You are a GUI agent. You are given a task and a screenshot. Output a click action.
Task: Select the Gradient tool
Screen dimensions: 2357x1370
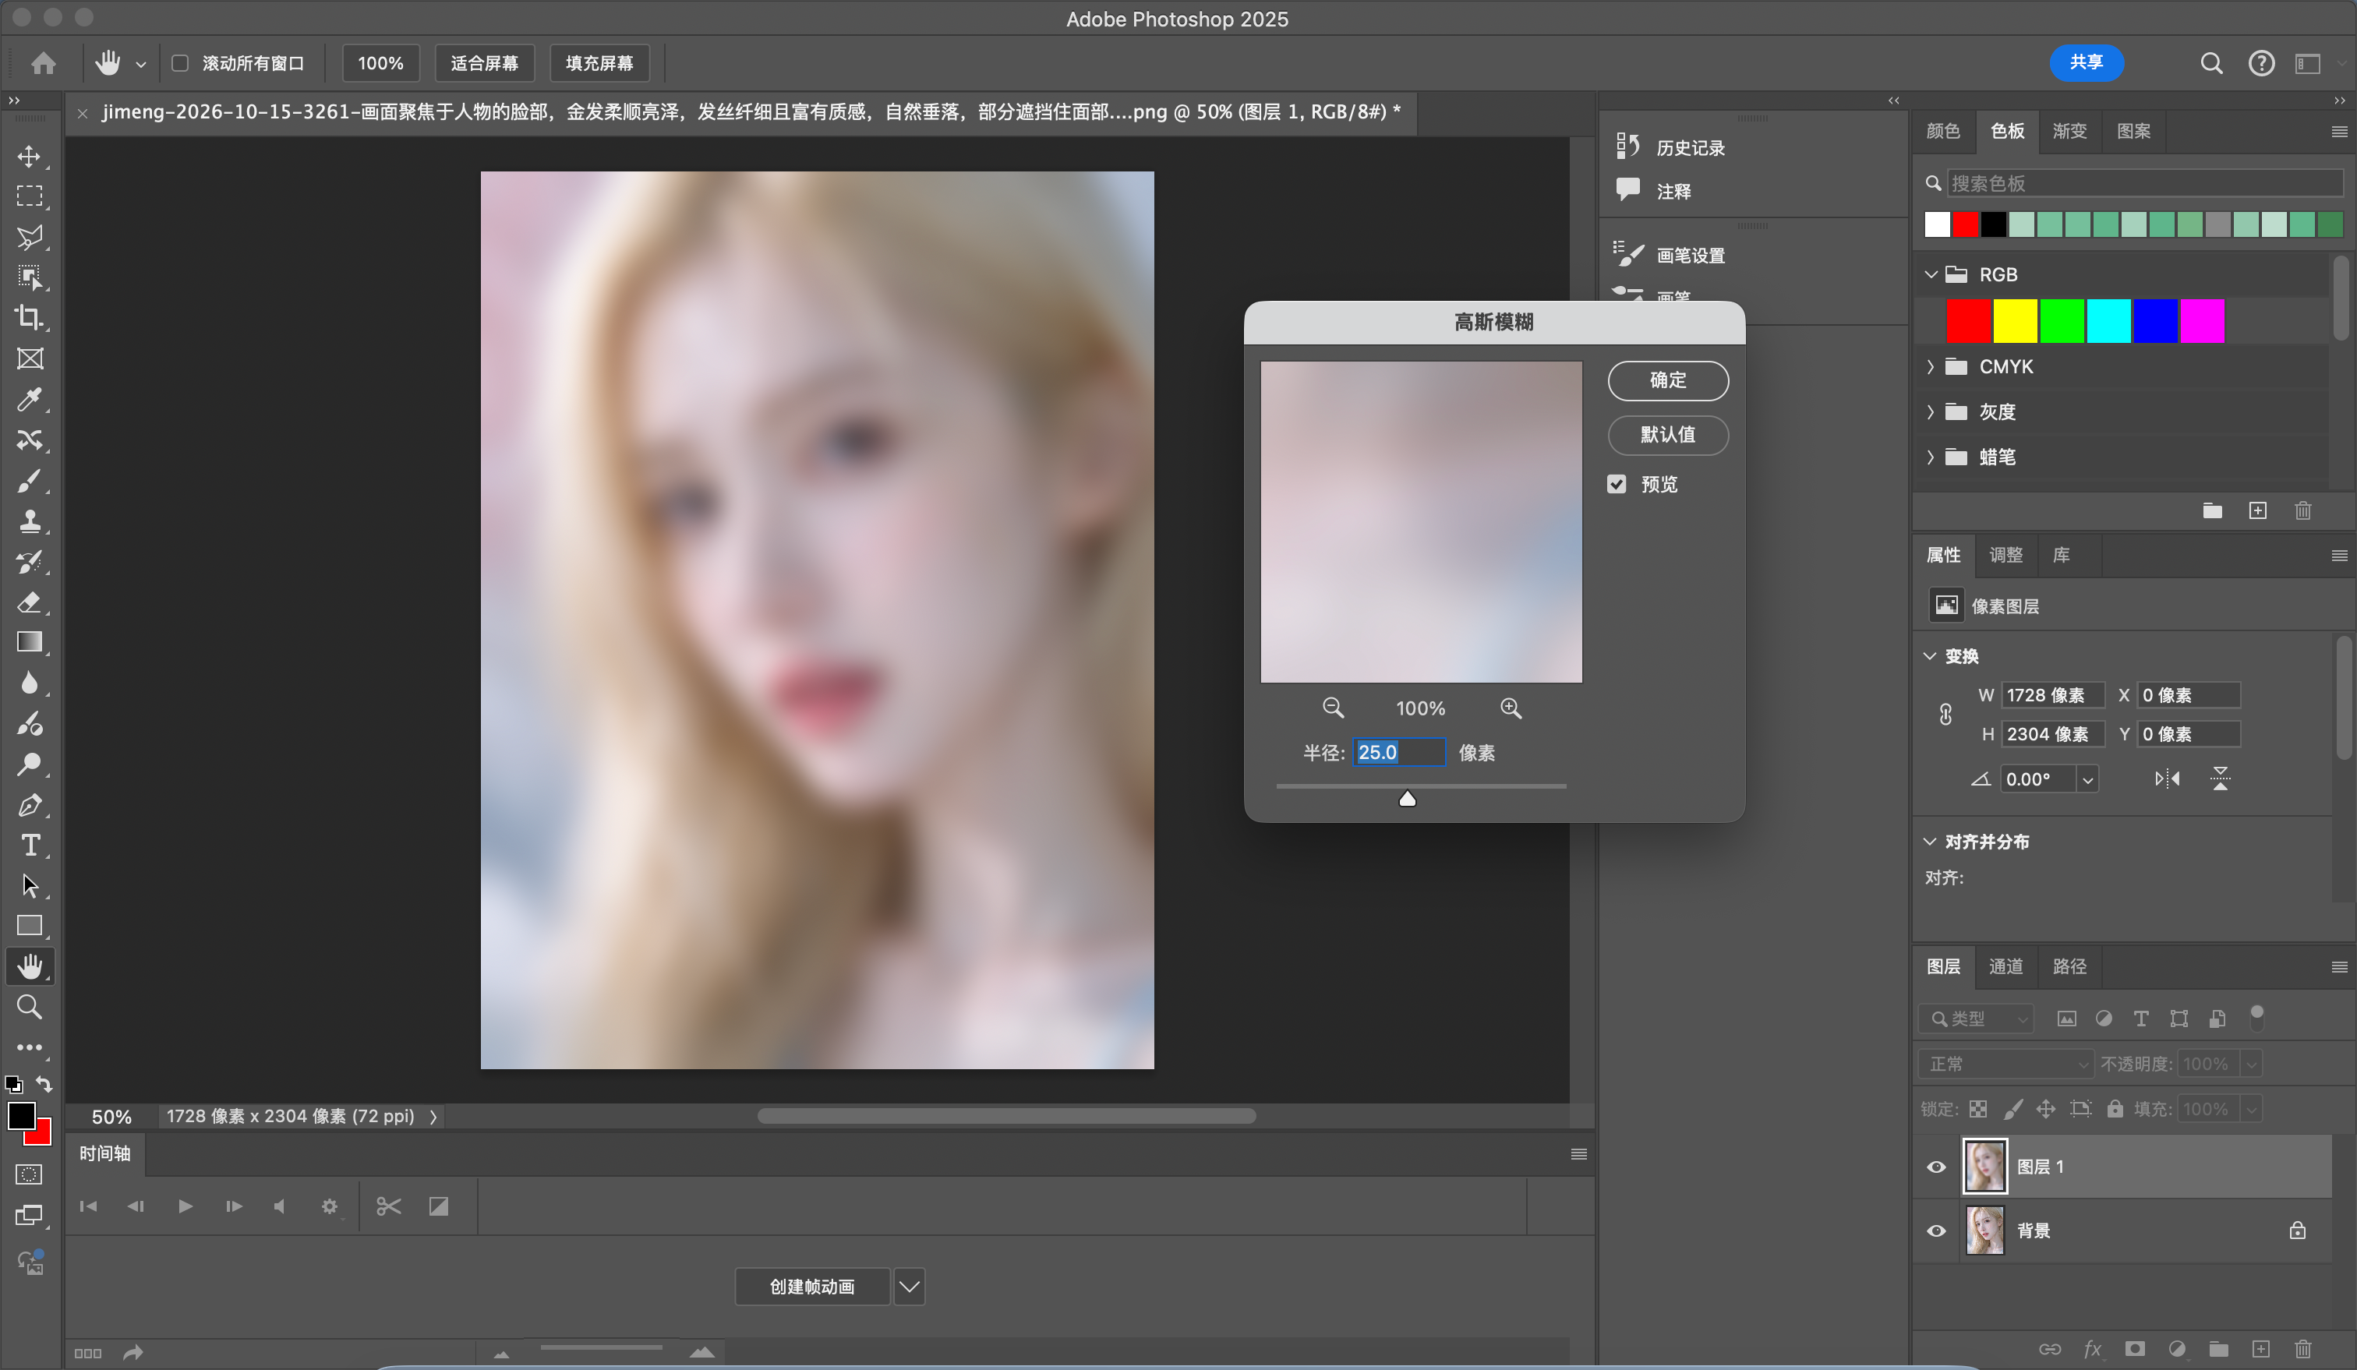[x=29, y=642]
